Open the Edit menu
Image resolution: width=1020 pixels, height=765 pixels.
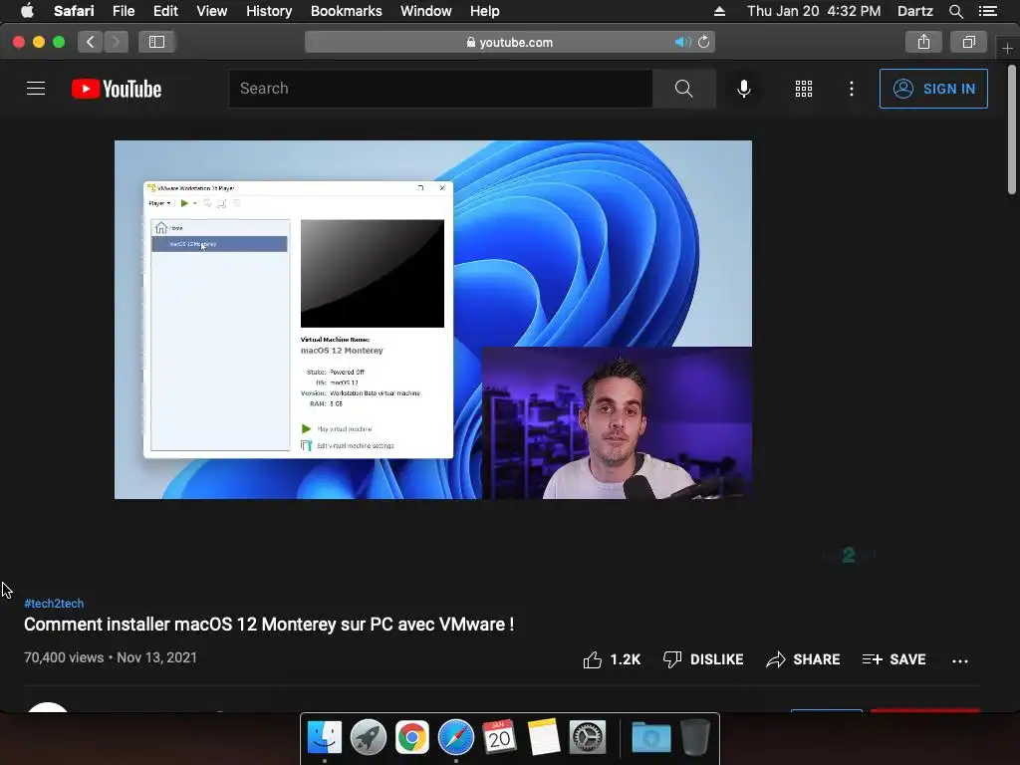click(165, 11)
